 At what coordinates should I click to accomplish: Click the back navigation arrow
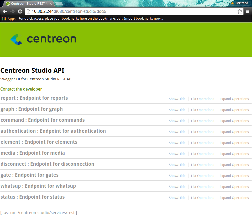4,12
